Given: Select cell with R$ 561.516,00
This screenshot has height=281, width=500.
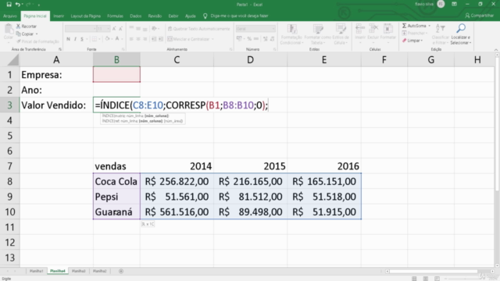Looking at the screenshot, I should [x=177, y=212].
